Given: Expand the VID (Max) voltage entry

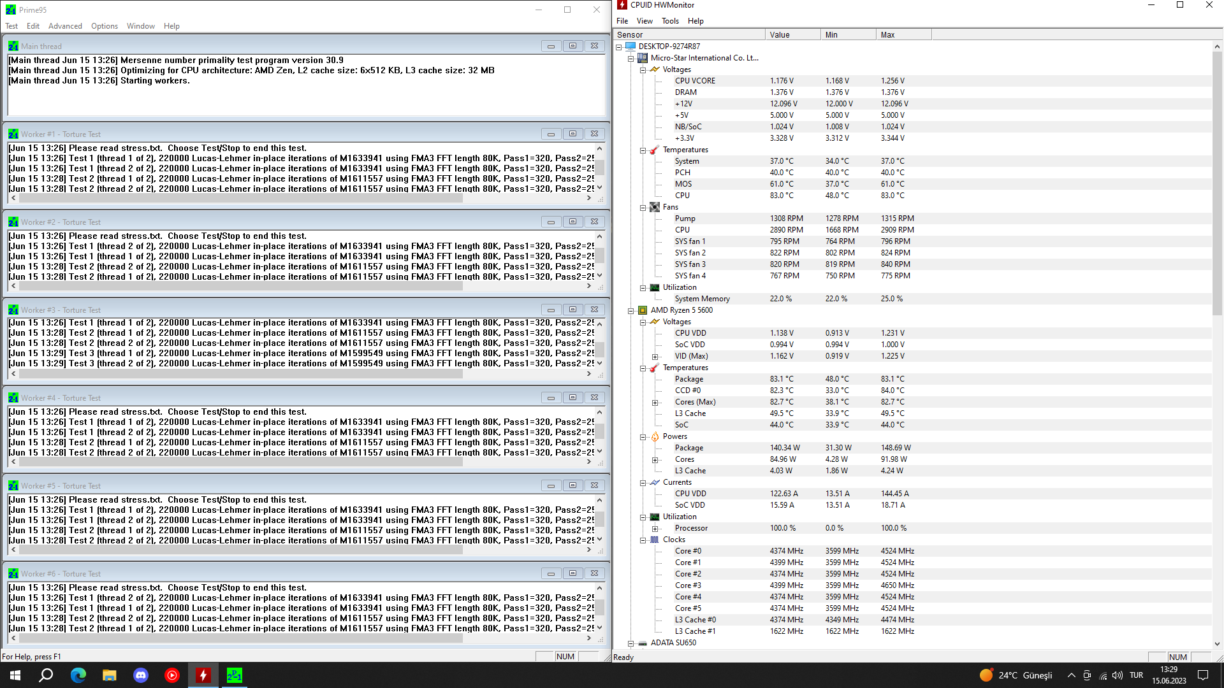Looking at the screenshot, I should [x=655, y=357].
